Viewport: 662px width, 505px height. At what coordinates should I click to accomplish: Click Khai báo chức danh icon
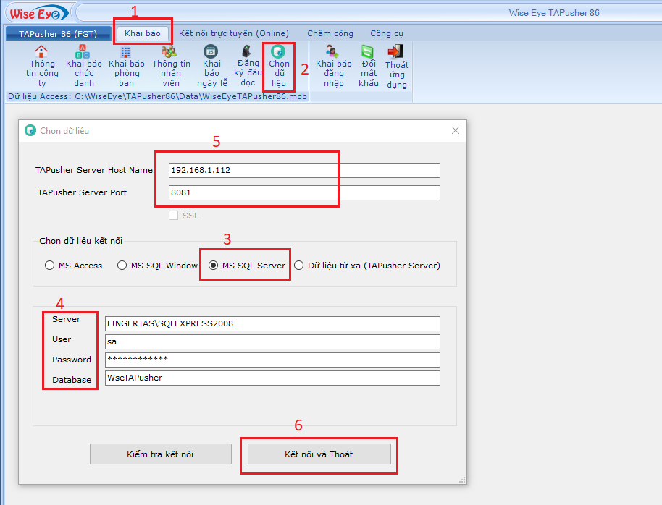coord(83,52)
